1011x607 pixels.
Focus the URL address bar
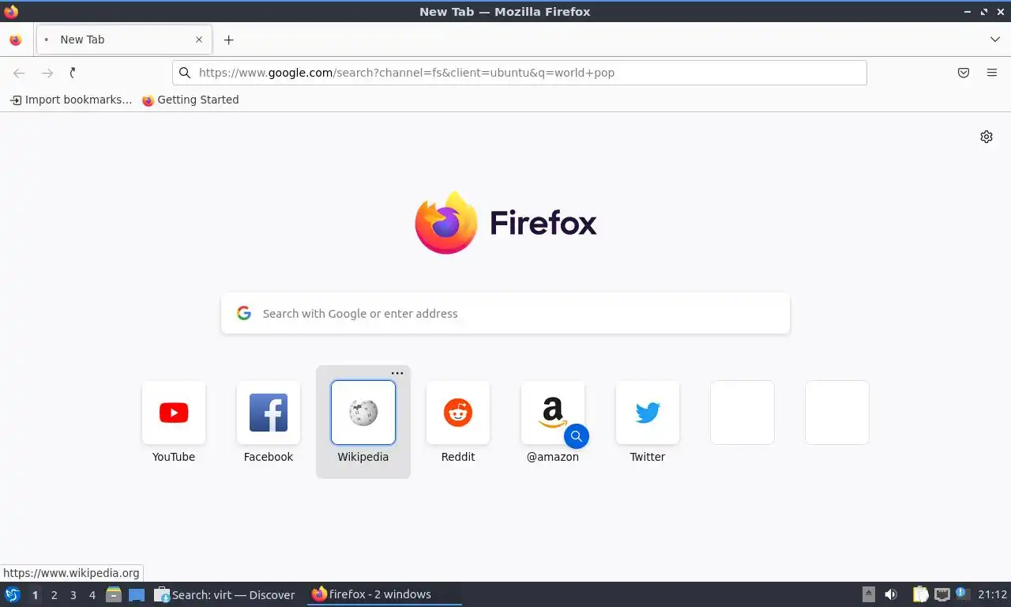coord(520,73)
